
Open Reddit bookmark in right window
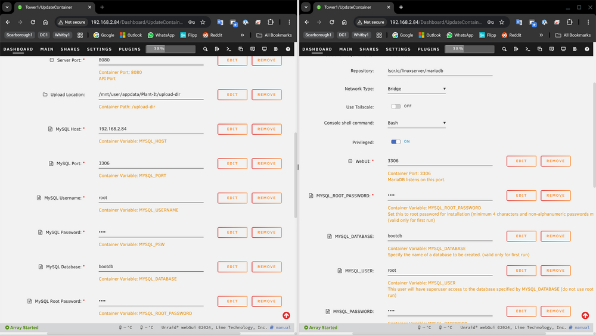(511, 35)
